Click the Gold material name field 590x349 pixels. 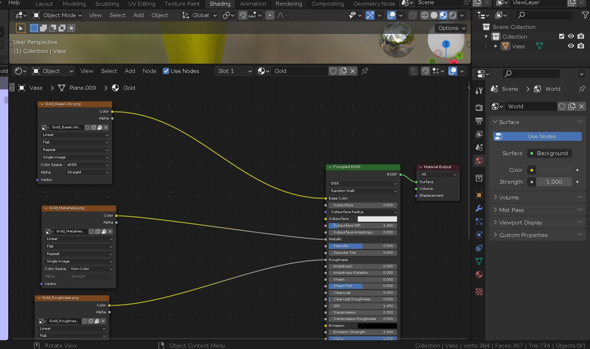[x=299, y=71]
